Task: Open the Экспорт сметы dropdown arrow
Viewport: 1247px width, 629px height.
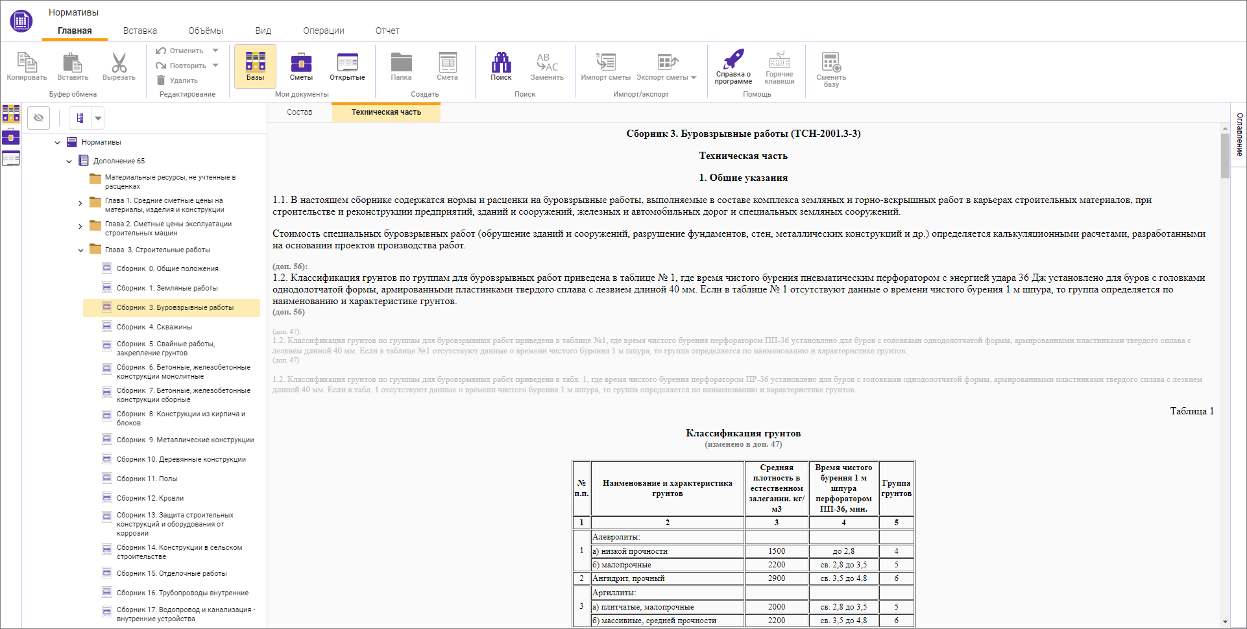Action: click(x=694, y=78)
